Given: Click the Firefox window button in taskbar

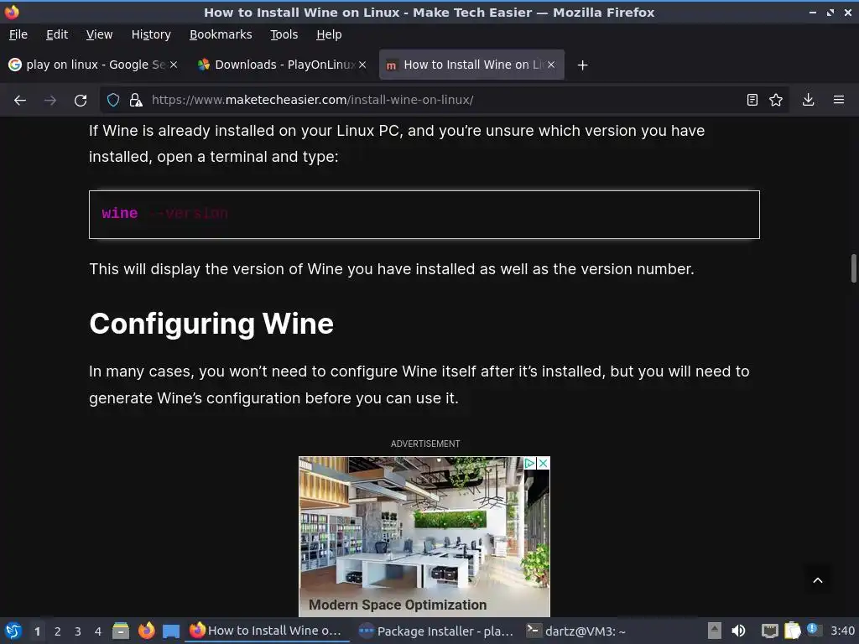Looking at the screenshot, I should point(266,631).
